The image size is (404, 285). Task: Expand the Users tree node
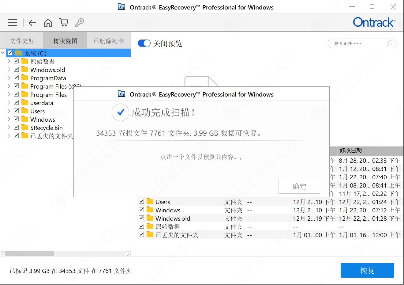click(9, 111)
